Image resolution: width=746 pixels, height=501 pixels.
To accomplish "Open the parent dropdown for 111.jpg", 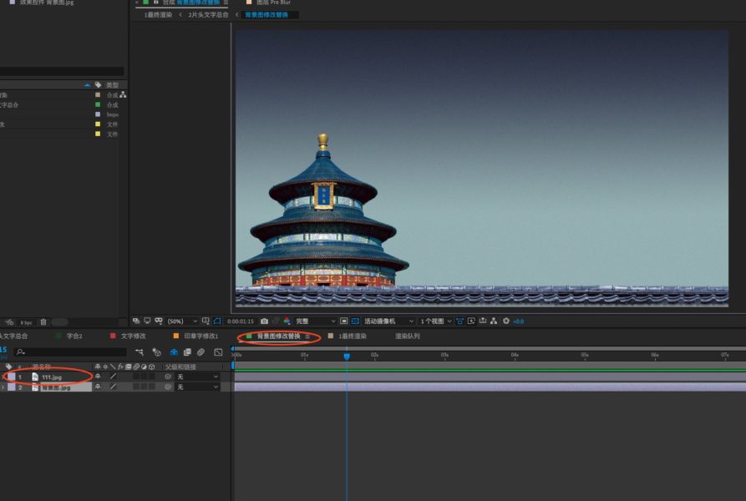I will tap(197, 377).
